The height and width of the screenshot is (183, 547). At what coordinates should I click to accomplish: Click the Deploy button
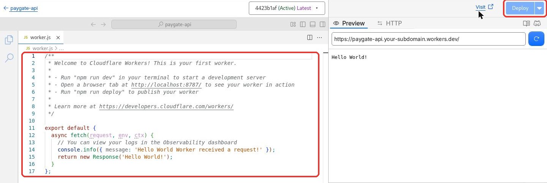(520, 8)
